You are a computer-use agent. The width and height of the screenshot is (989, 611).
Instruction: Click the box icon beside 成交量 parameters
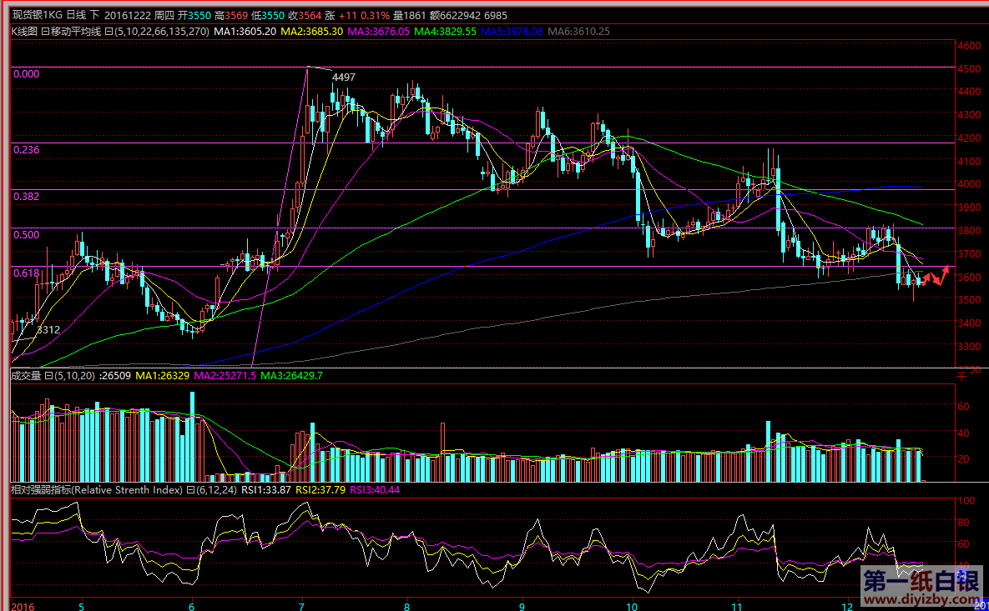pyautogui.click(x=48, y=376)
